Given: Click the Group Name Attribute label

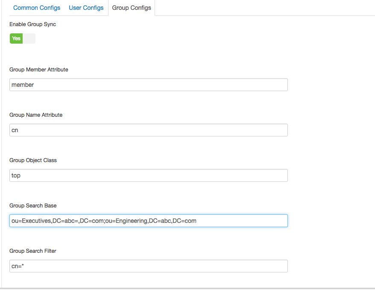Looking at the screenshot, I should coord(36,115).
